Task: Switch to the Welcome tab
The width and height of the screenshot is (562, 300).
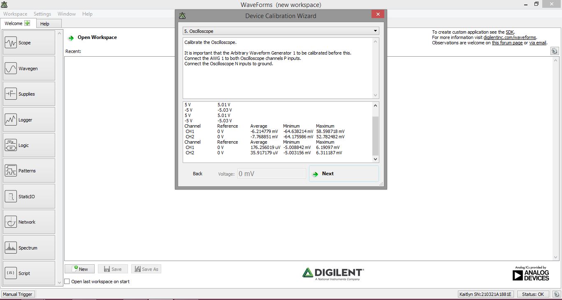Action: [x=17, y=23]
